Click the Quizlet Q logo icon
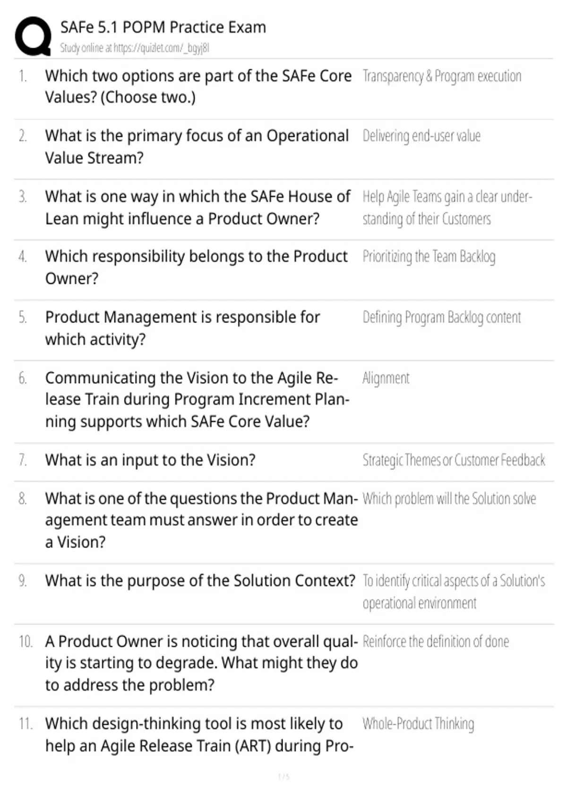The image size is (567, 803). coord(33,36)
